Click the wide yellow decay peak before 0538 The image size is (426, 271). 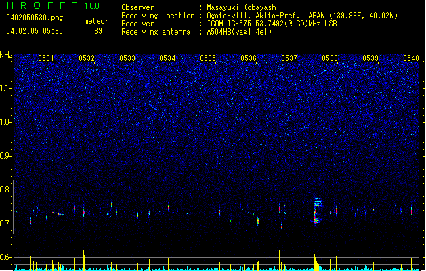coord(317,263)
